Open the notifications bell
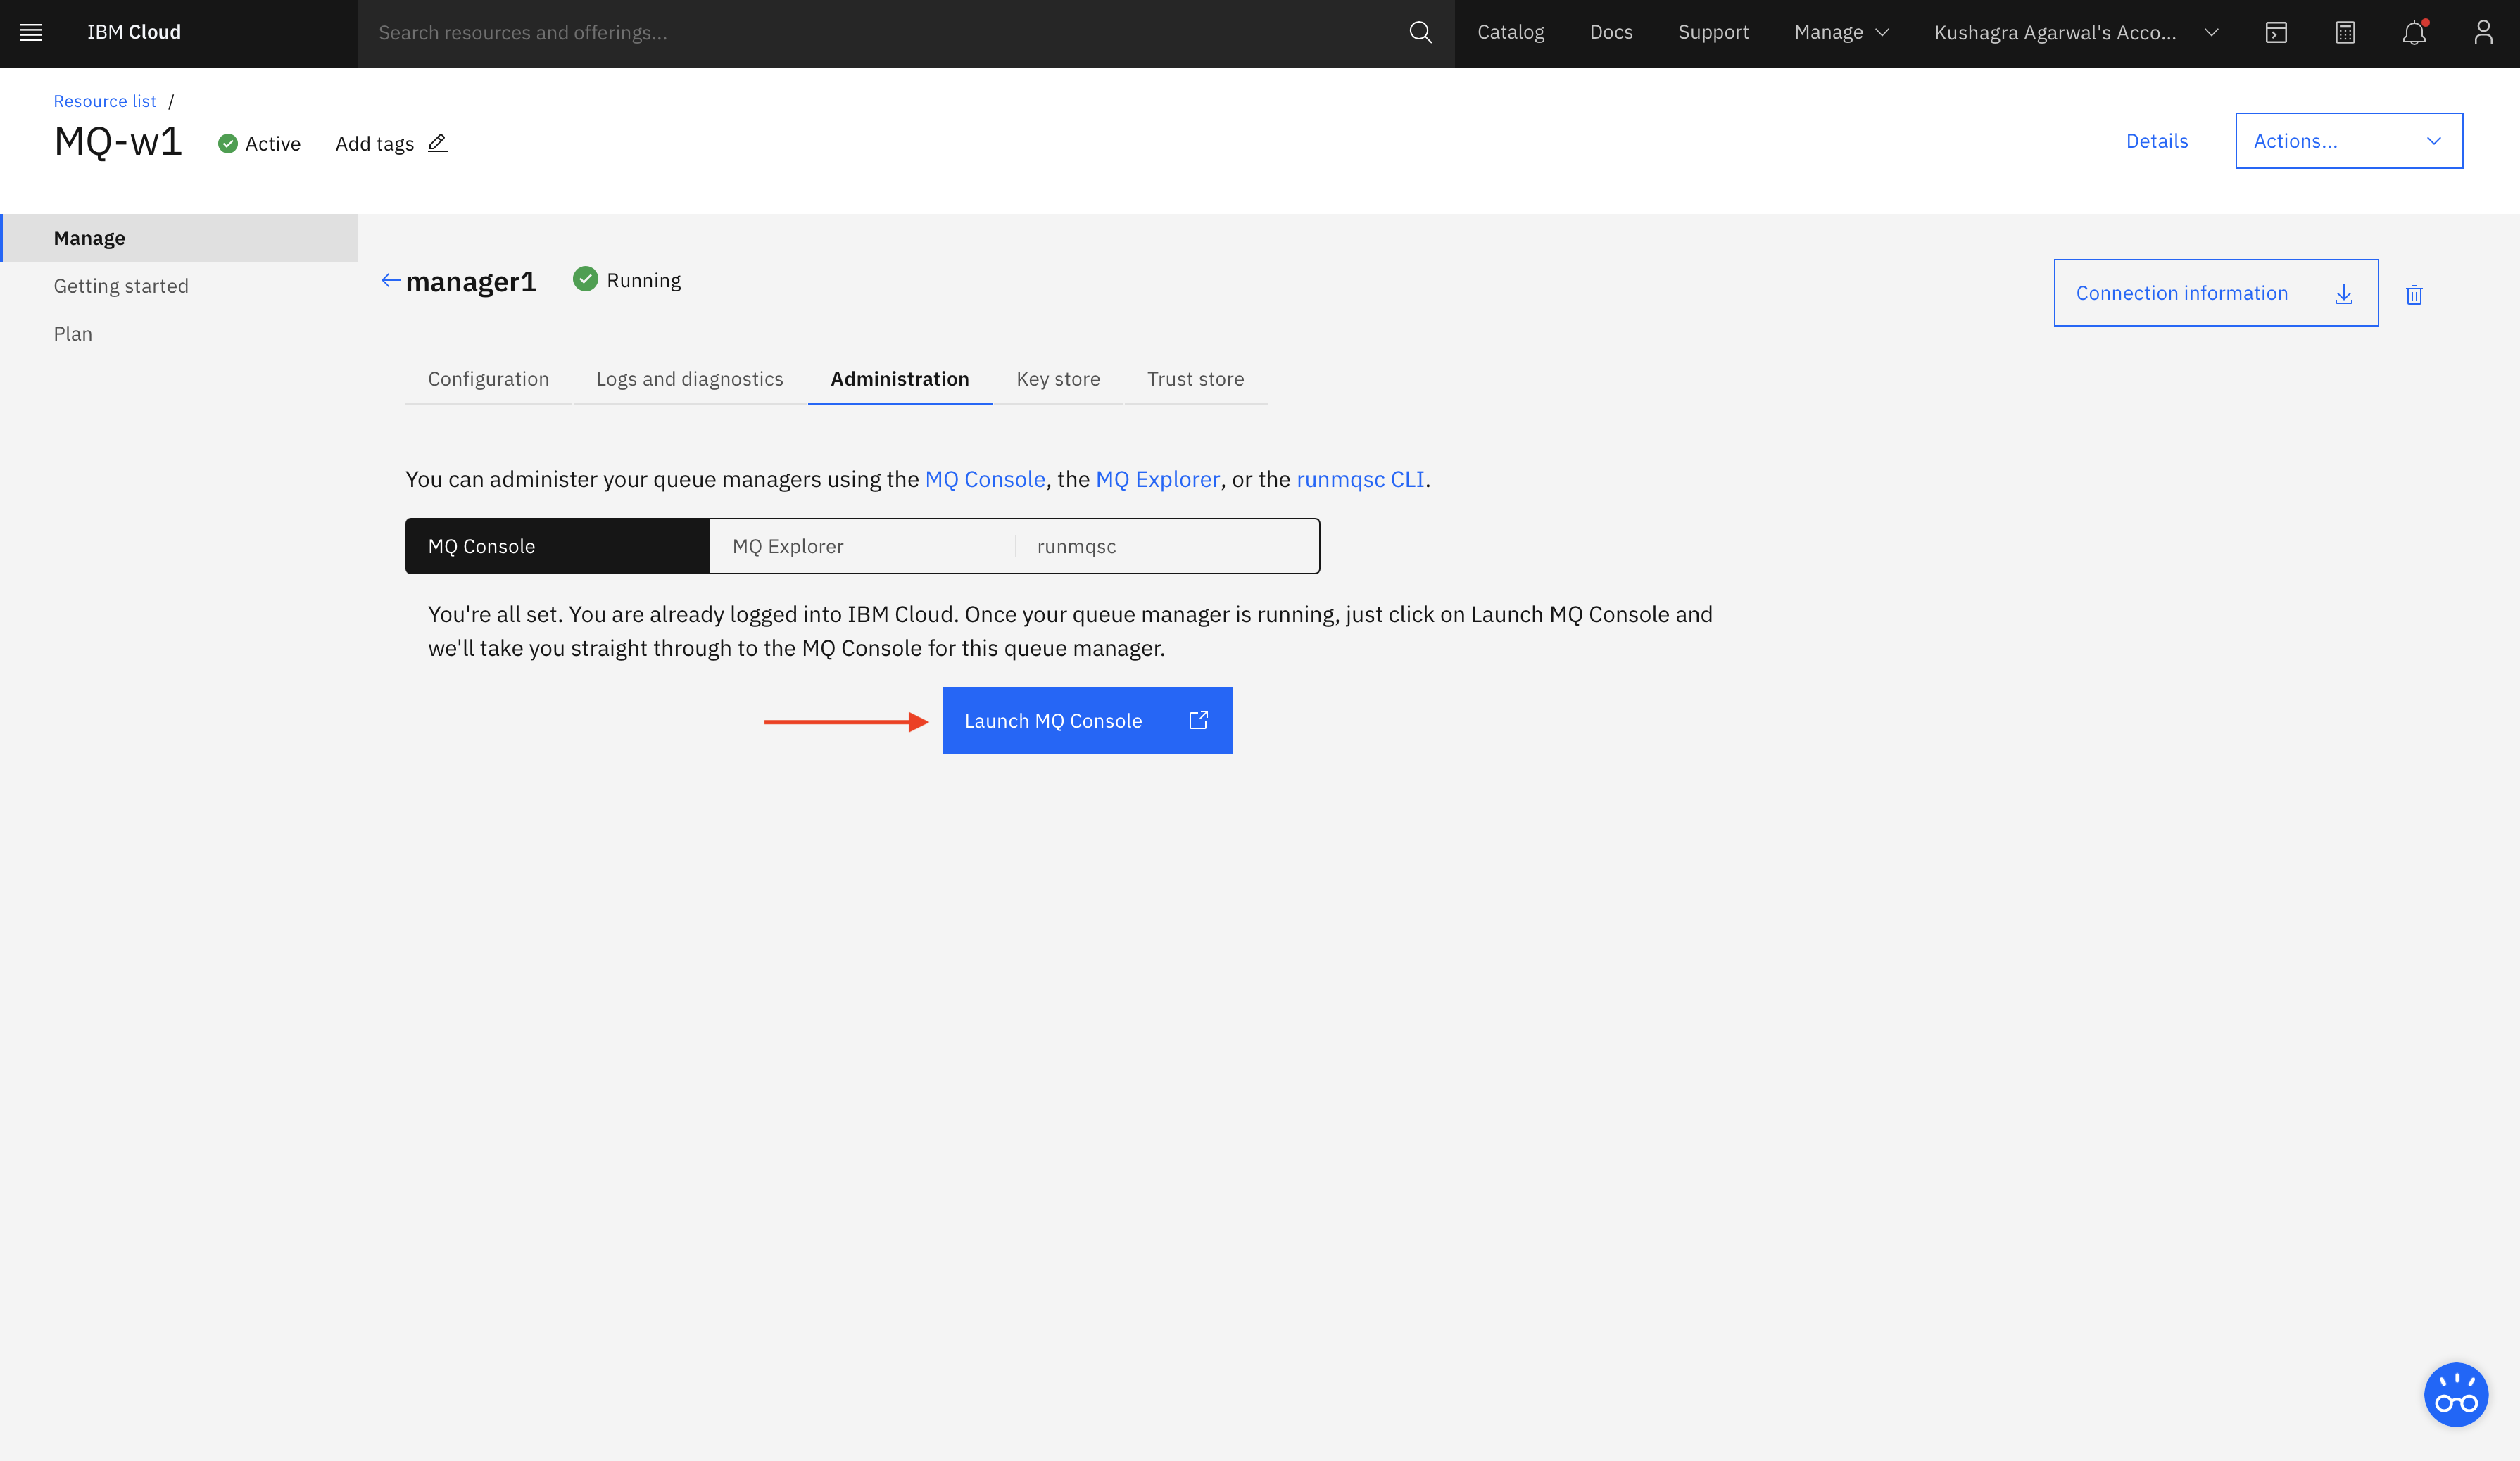 click(2413, 32)
